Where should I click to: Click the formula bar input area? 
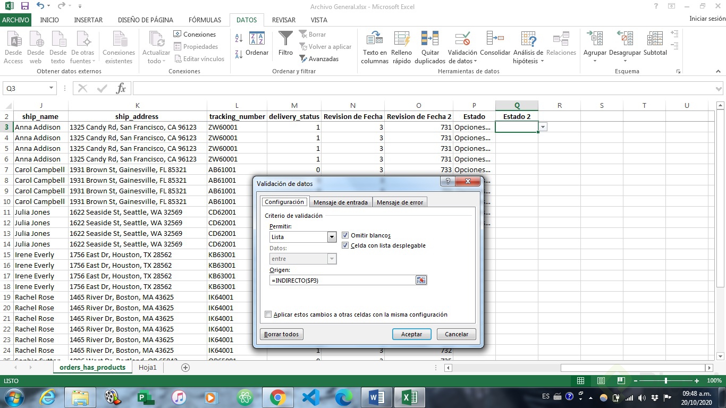(424, 88)
